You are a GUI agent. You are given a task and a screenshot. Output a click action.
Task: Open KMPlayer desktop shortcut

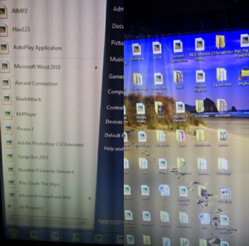[x=137, y=51]
